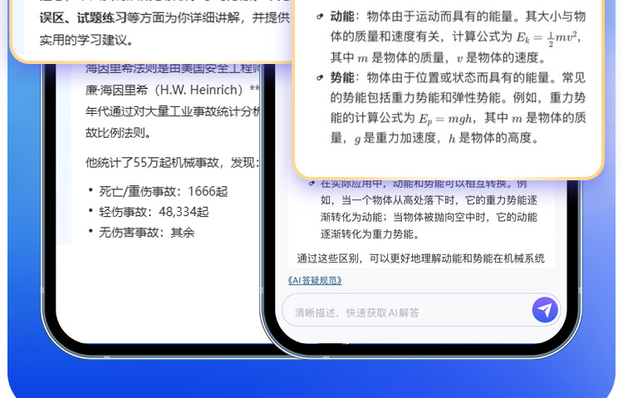Viewport: 623px width, 398px height.
Task: Click the 轻伤事故 48,334起 list item
Action: 154,212
